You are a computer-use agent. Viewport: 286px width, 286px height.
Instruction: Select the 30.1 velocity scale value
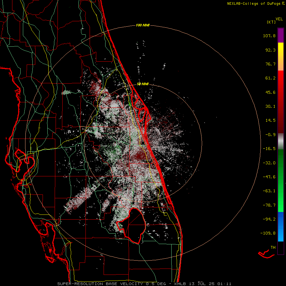270,106
